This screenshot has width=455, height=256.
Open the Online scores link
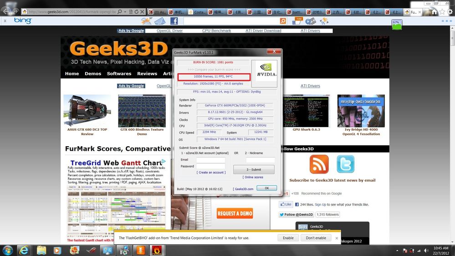pyautogui.click(x=253, y=177)
